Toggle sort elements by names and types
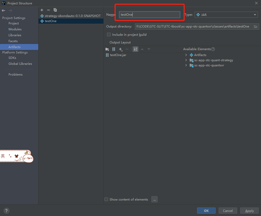The height and width of the screenshot is (216, 261). coord(136,49)
